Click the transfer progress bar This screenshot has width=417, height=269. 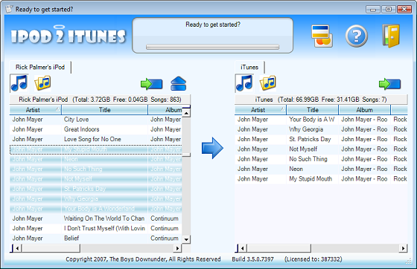point(212,47)
